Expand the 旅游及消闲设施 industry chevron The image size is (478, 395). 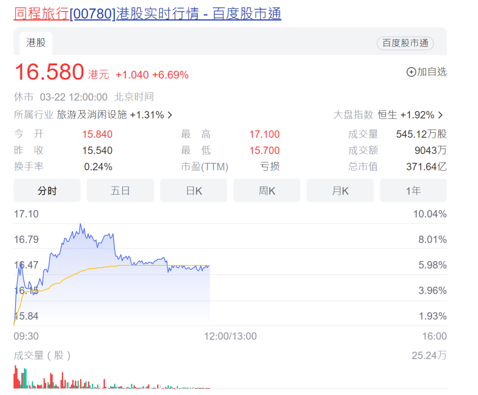click(170, 115)
